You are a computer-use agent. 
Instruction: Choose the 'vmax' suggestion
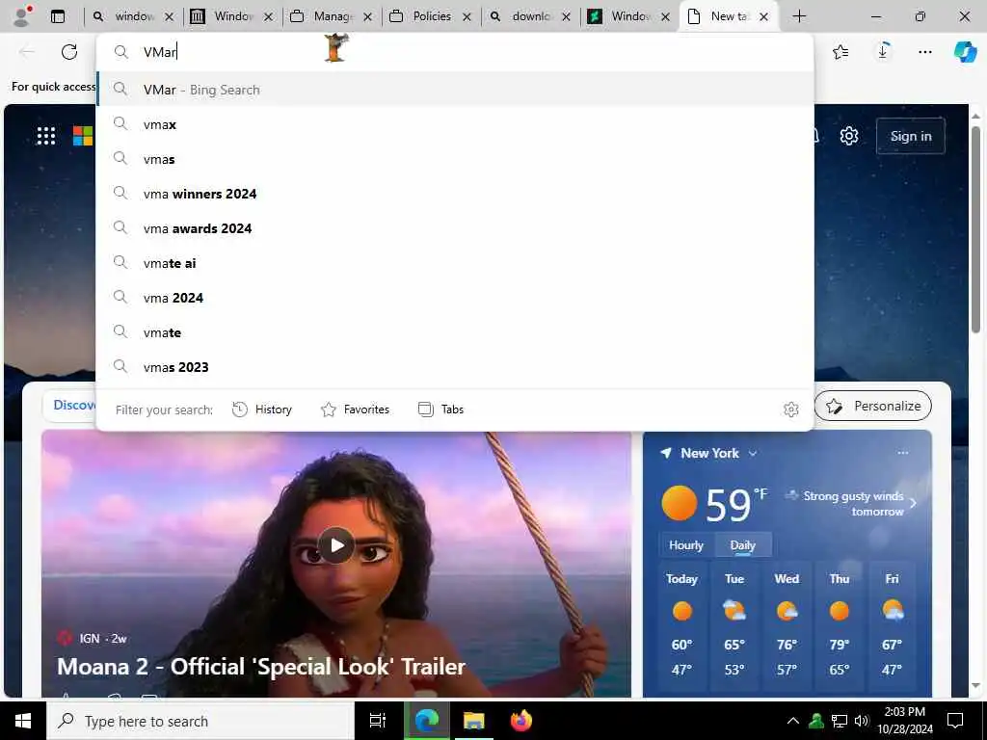(455, 124)
